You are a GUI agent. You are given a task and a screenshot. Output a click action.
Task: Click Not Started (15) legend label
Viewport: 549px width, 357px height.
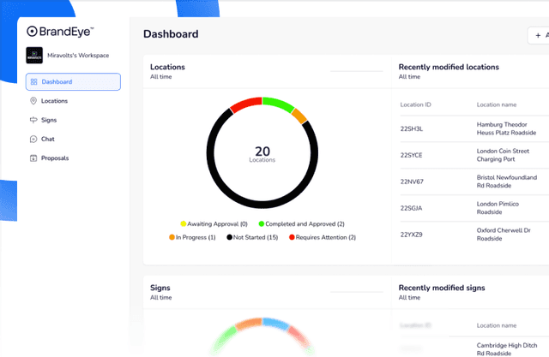click(x=256, y=237)
